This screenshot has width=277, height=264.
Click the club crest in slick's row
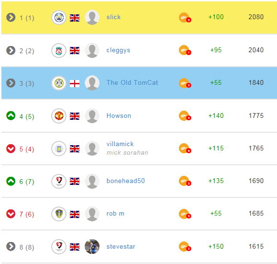59,18
